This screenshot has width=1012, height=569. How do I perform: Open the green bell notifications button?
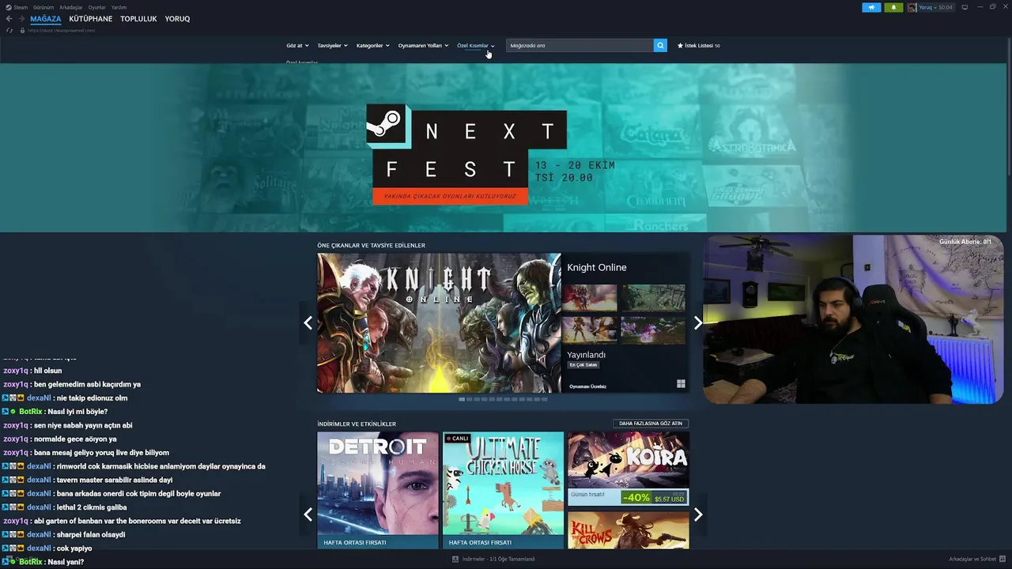(893, 7)
